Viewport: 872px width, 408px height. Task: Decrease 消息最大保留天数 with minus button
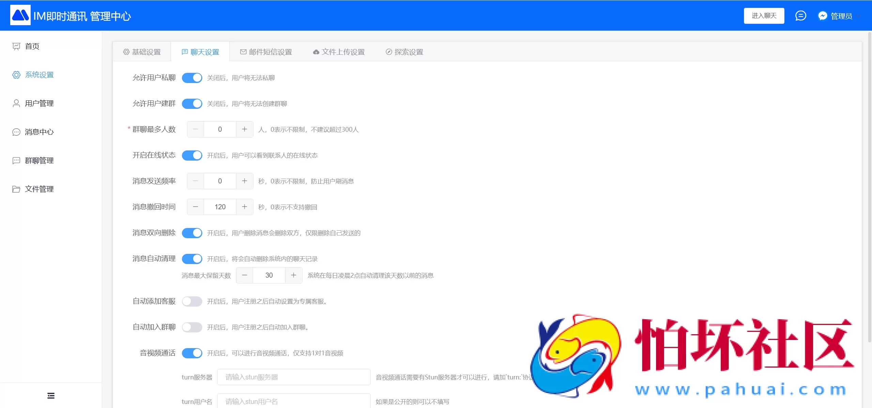tap(245, 275)
